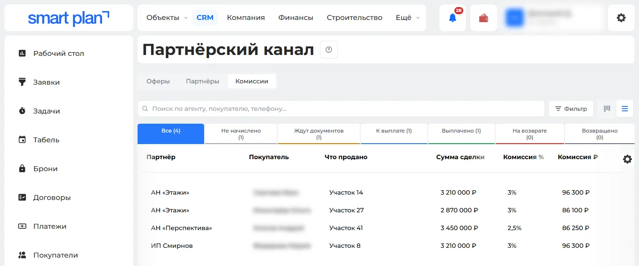Go to Рабочий стол

pyautogui.click(x=59, y=53)
